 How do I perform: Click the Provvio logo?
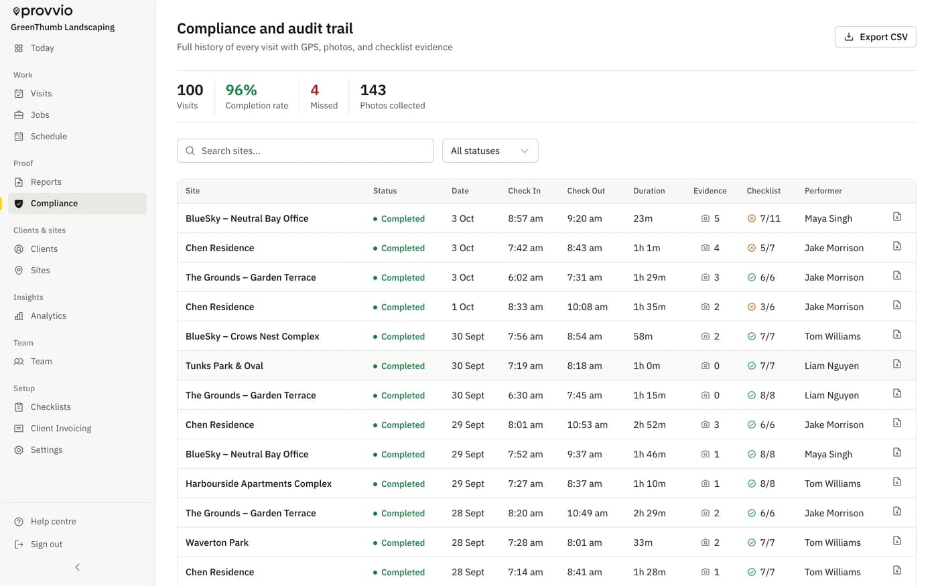click(43, 11)
